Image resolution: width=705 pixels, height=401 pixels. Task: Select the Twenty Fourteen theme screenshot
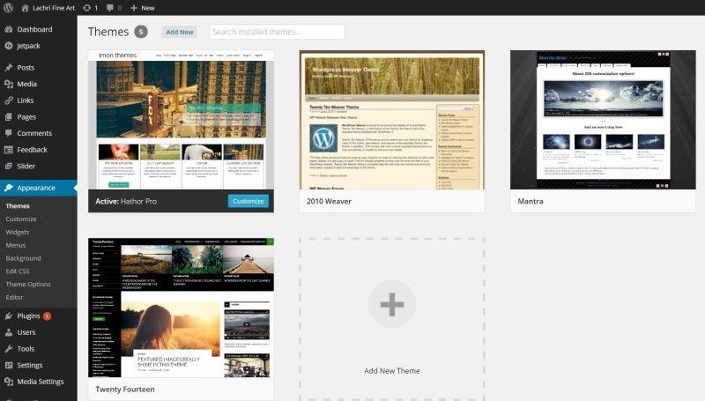[x=181, y=308]
